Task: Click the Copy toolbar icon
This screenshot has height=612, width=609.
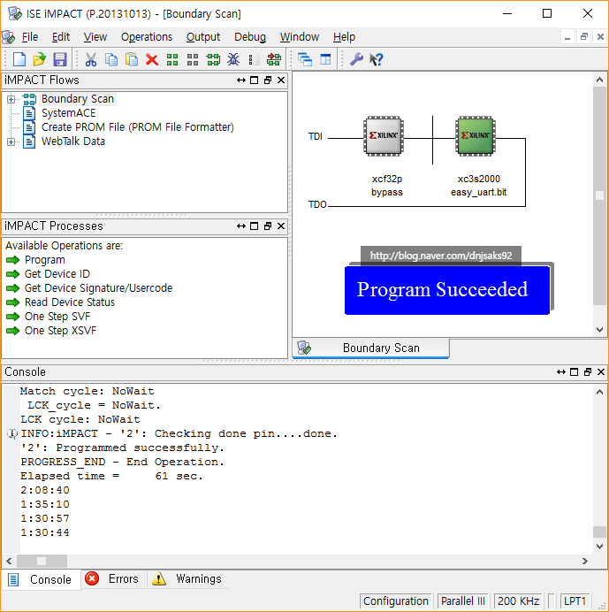Action: [x=111, y=60]
